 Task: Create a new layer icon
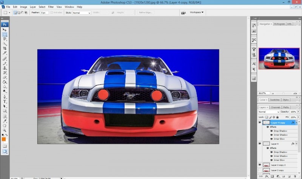[x=289, y=176]
